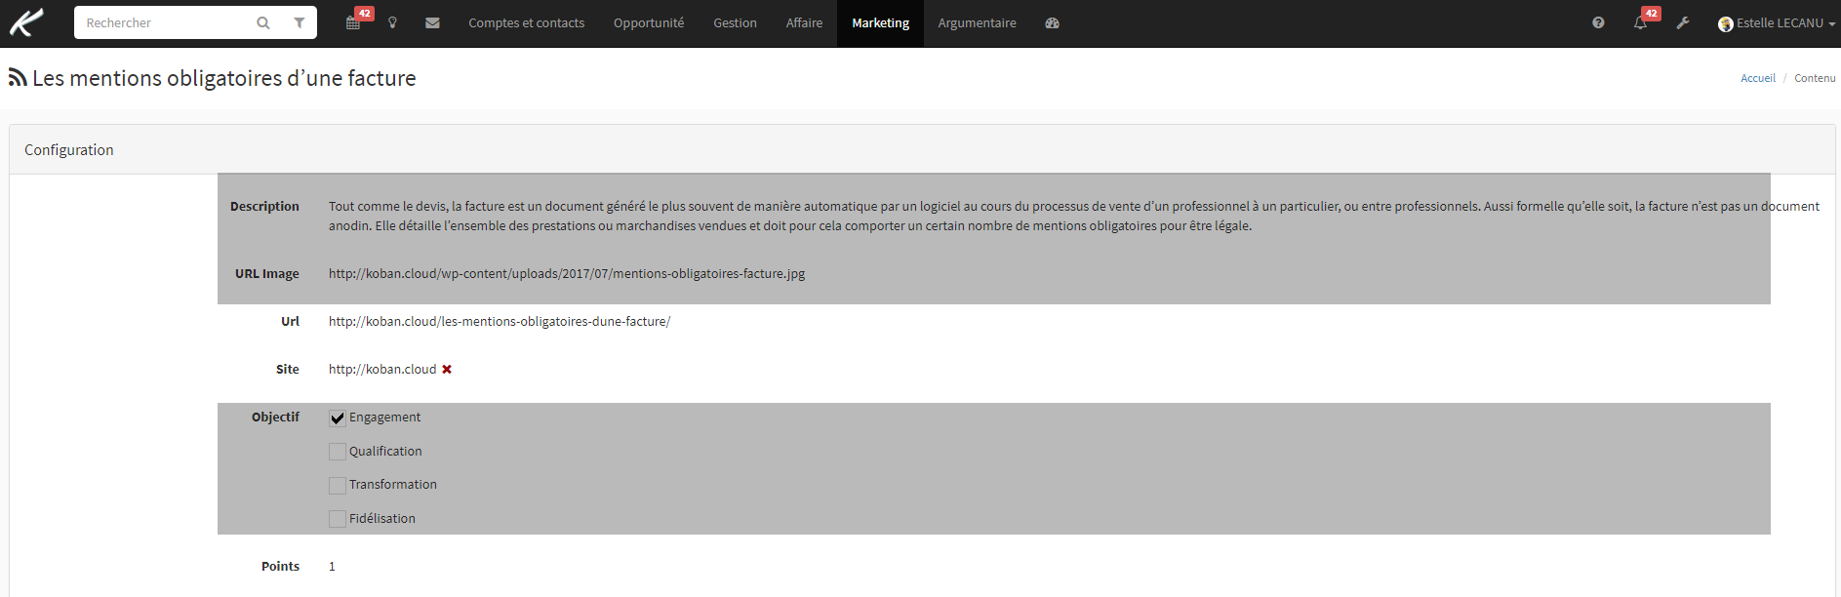
Task: Uncheck the Engagement objective checkbox
Action: (338, 418)
